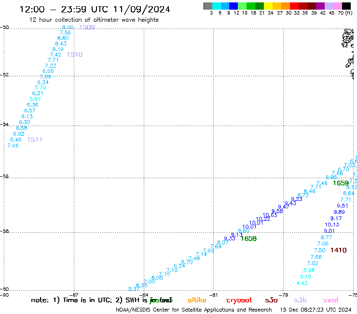Viewport: 357px width, 314px height.
Task: Click the '7.66' wave height value
Action: click(x=316, y=257)
